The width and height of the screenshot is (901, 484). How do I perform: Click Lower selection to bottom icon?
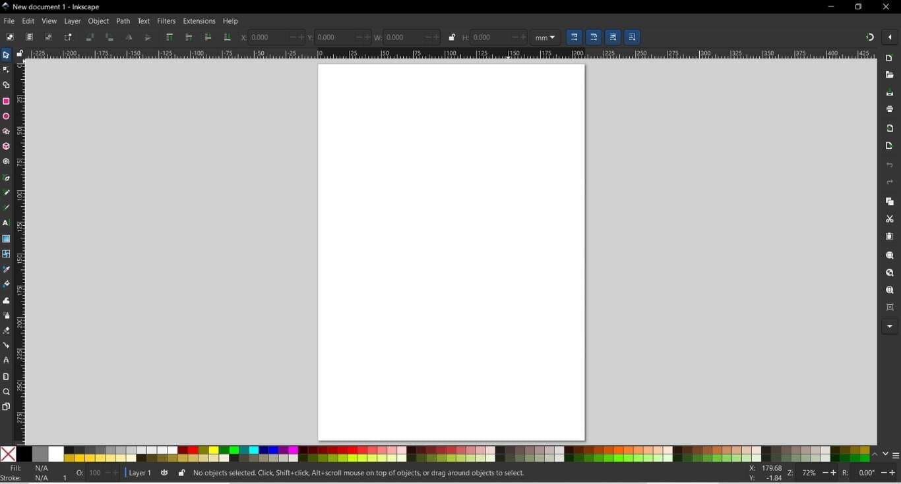(227, 38)
